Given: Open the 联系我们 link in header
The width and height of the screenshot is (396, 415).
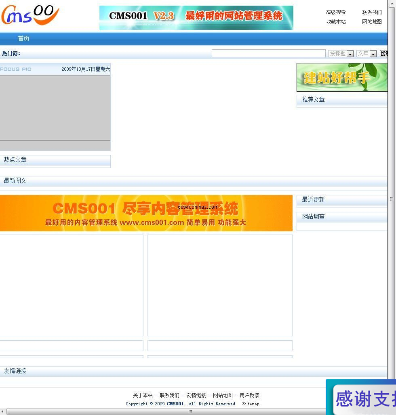Looking at the screenshot, I should pos(372,12).
